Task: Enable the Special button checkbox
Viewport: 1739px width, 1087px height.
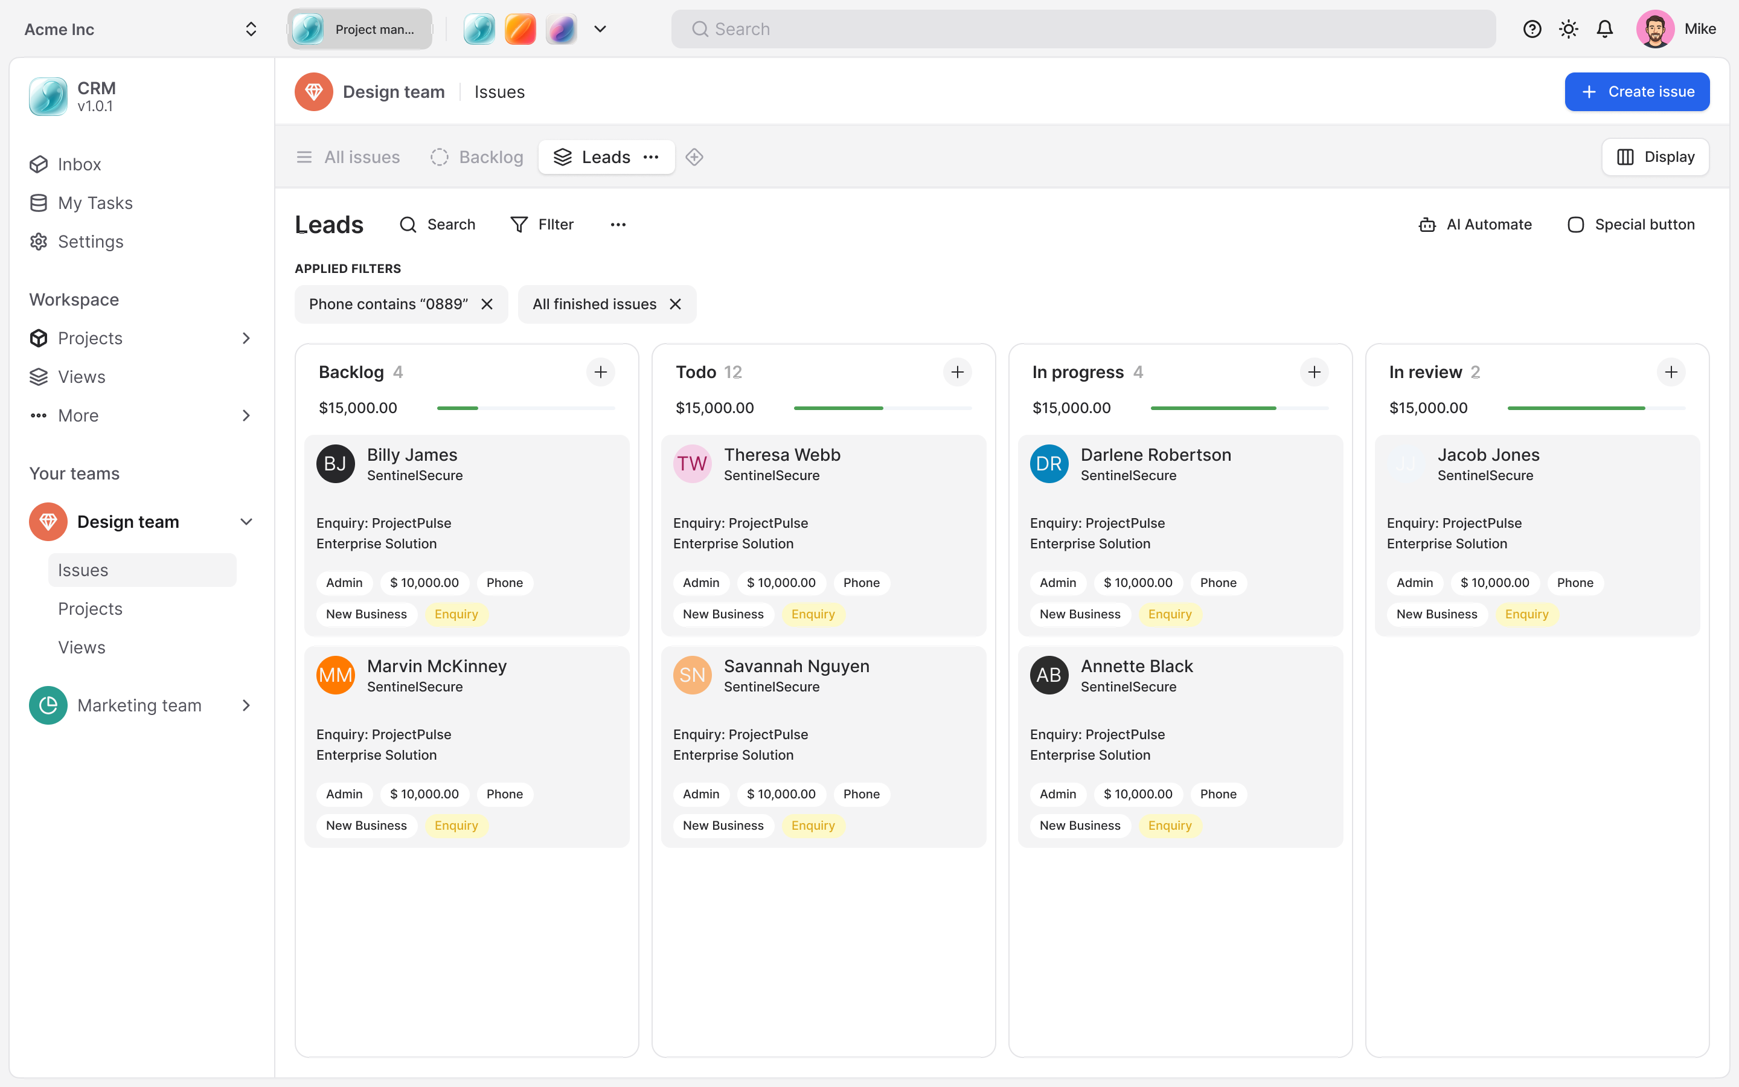Action: pyautogui.click(x=1575, y=224)
